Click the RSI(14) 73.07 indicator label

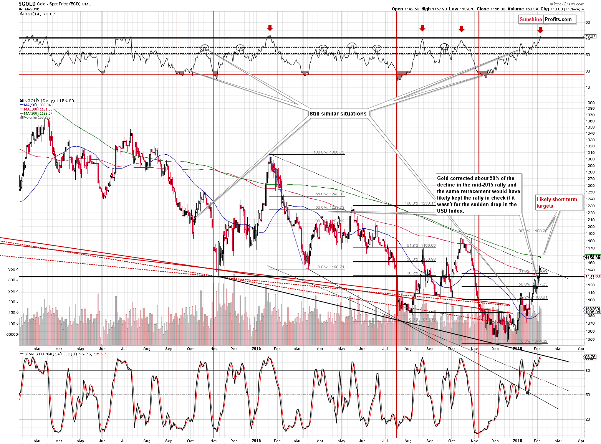click(x=38, y=14)
